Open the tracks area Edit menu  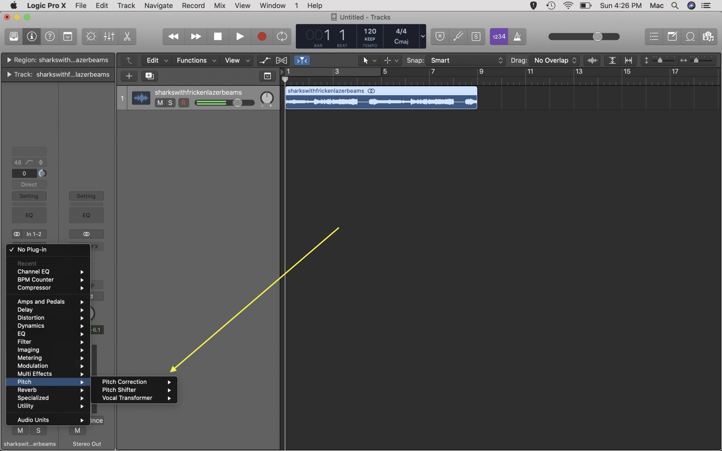coord(157,60)
